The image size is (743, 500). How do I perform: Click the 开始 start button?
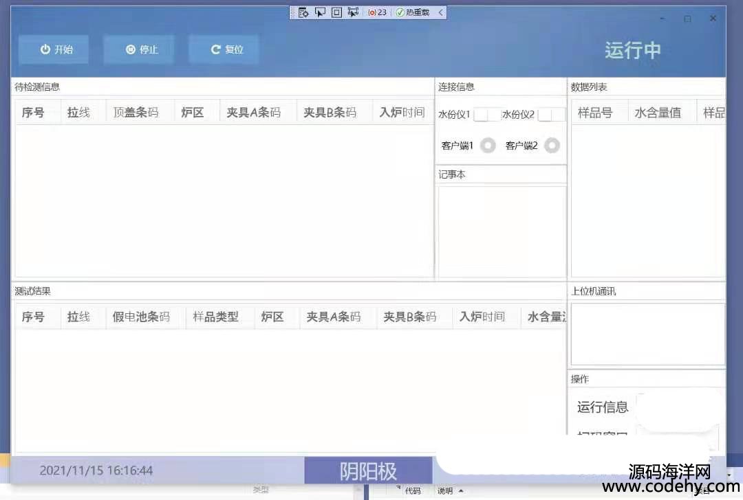(x=54, y=49)
